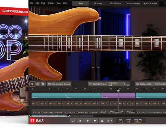Open the Grid Editor tab
Image resolution: width=166 pixels, height=133 pixels.
pyautogui.click(x=116, y=3)
